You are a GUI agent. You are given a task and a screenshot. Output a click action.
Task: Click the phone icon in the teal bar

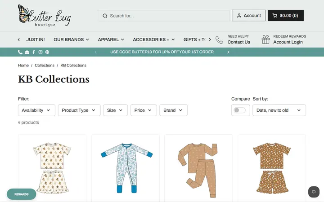tap(20, 52)
